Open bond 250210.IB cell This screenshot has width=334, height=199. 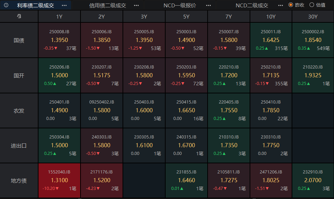271,76
